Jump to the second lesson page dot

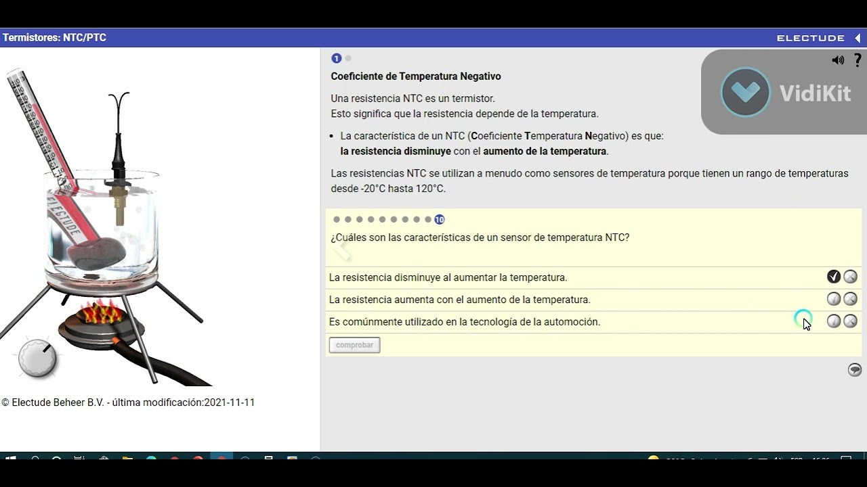[348, 58]
